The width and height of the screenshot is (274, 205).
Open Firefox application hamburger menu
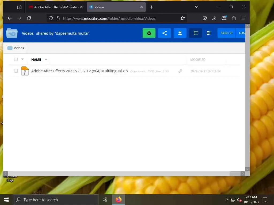point(243,18)
